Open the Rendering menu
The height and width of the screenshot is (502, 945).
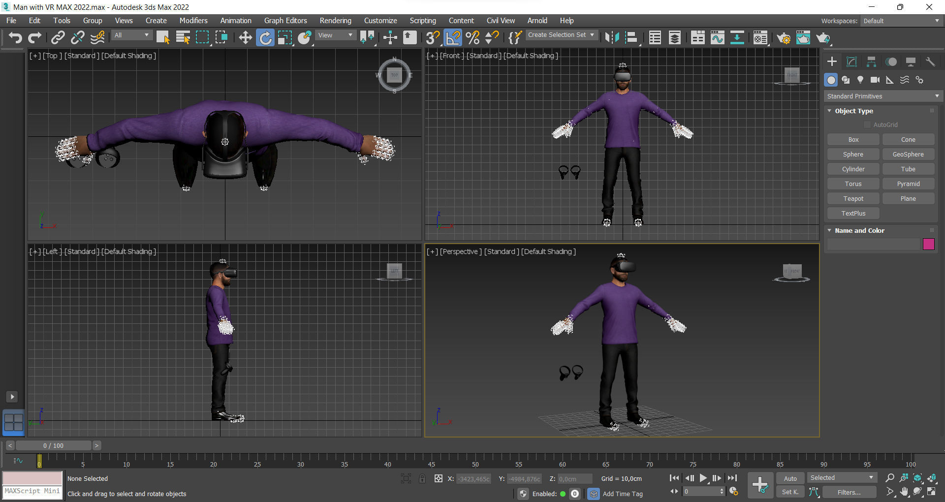[x=336, y=21]
